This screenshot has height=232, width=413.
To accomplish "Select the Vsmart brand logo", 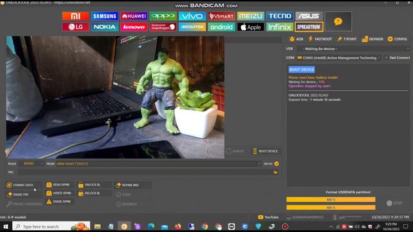I will click(221, 16).
